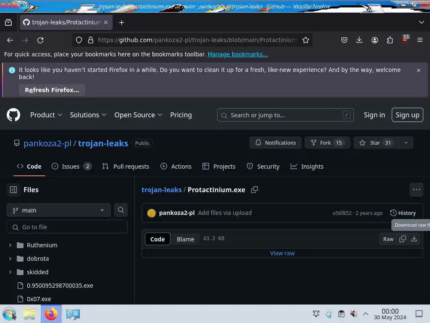Open the Pocket save icon

(x=344, y=40)
